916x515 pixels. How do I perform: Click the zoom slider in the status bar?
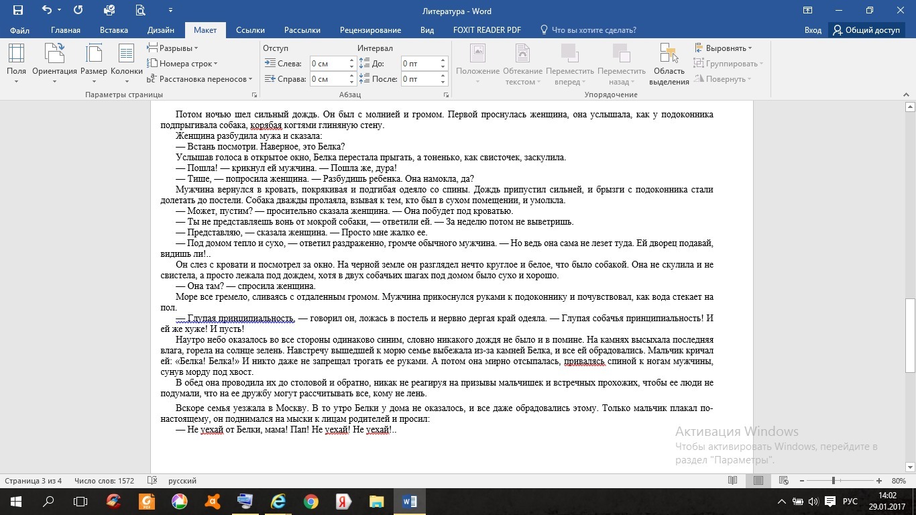(x=834, y=481)
